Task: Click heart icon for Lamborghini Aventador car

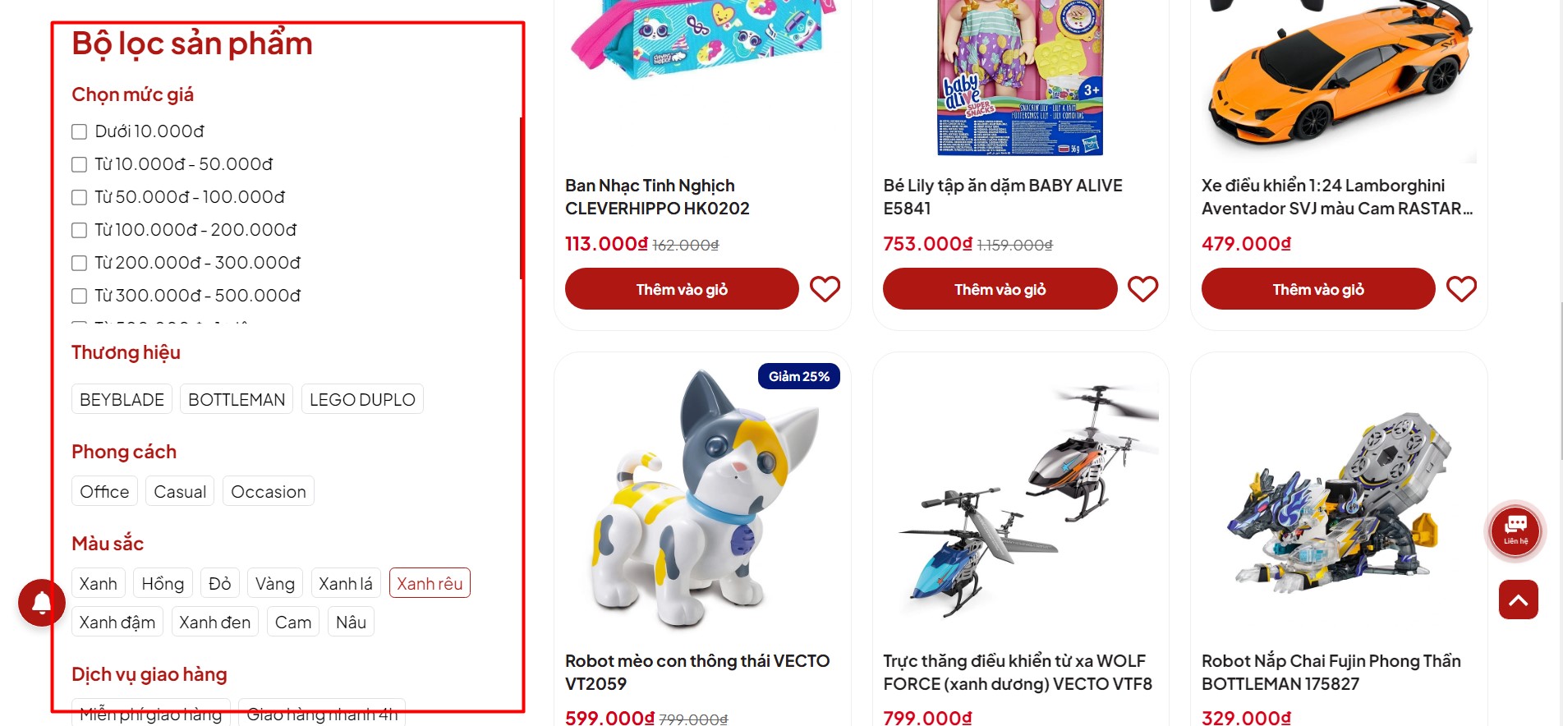Action: [1461, 289]
